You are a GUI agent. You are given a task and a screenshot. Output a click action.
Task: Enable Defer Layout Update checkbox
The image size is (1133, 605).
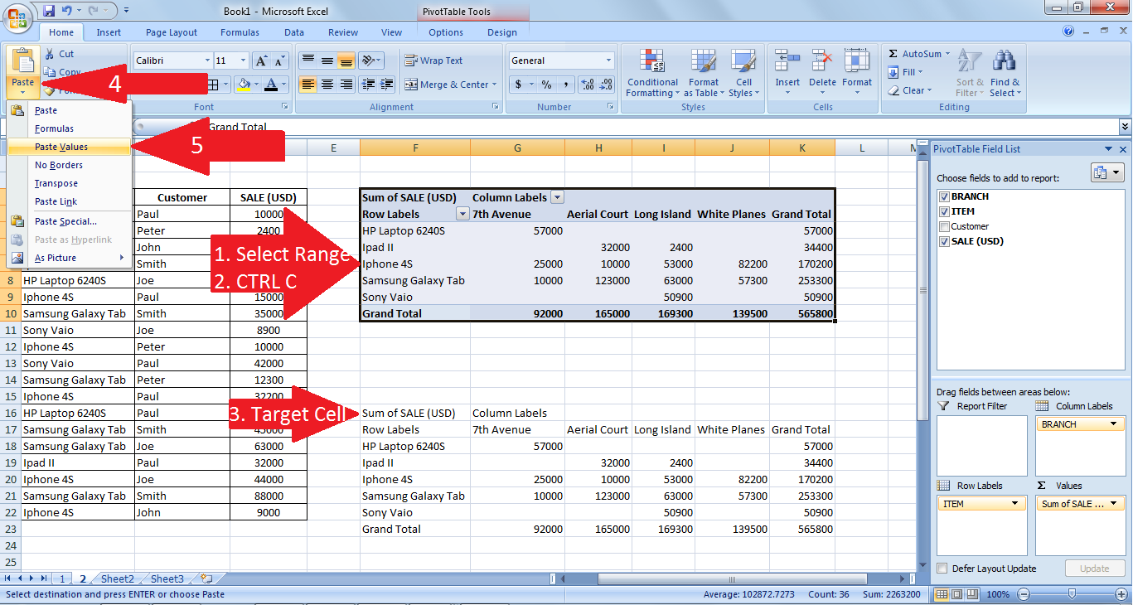[942, 569]
